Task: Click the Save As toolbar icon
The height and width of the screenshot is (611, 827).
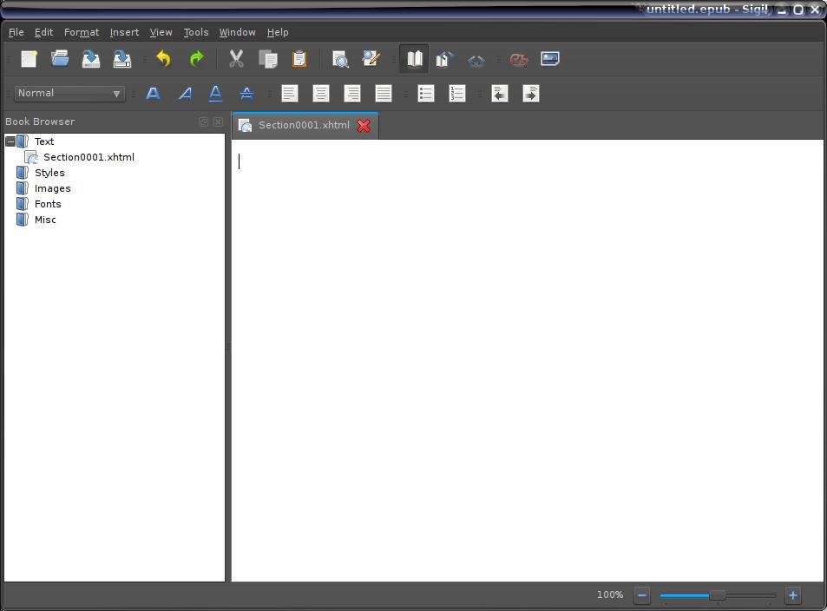Action: click(x=122, y=59)
